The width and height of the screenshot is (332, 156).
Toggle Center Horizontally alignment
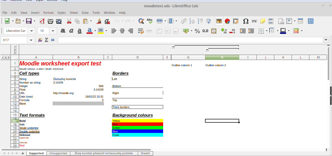click(x=122, y=31)
